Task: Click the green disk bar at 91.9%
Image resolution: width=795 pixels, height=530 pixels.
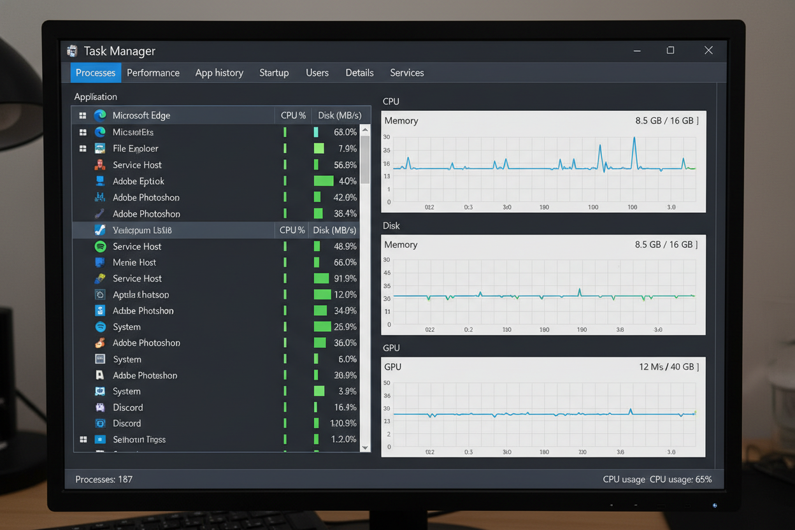Action: [322, 278]
